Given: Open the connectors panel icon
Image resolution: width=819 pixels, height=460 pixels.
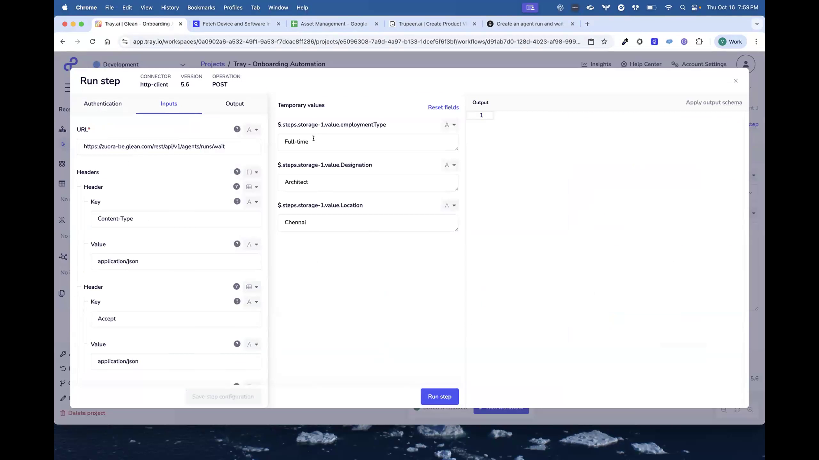Looking at the screenshot, I should (x=62, y=164).
